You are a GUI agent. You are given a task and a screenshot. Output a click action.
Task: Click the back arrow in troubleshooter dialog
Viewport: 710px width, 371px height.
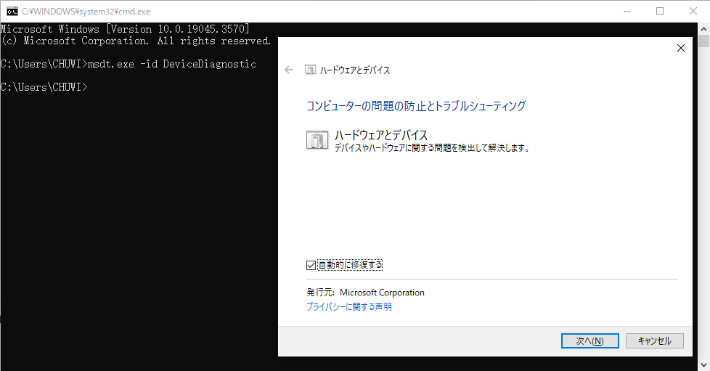click(x=289, y=70)
